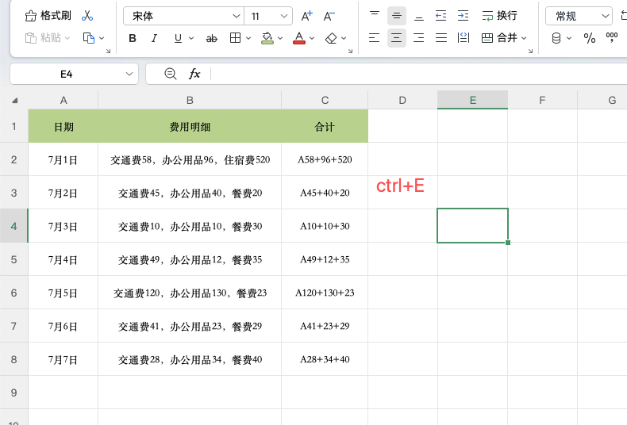
Task: Click distributed alignment icon
Action: [x=463, y=38]
